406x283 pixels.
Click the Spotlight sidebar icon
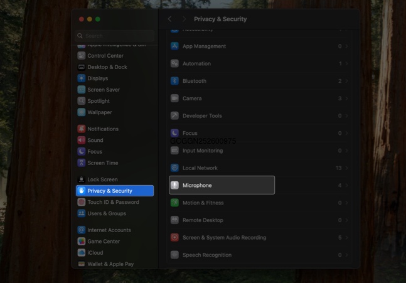point(82,101)
